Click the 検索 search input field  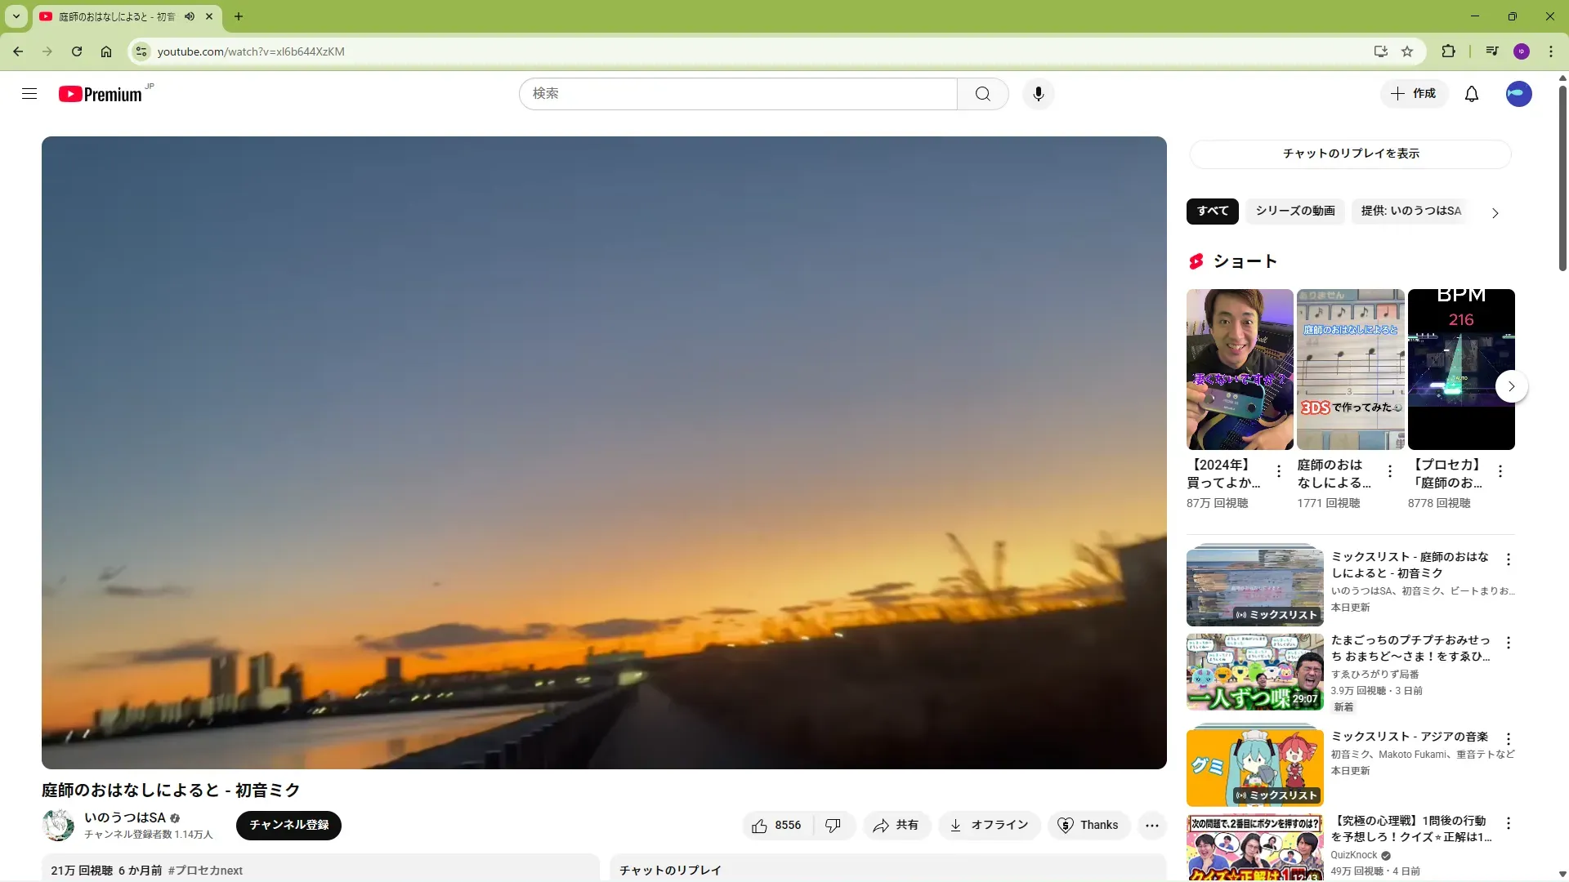(x=737, y=94)
